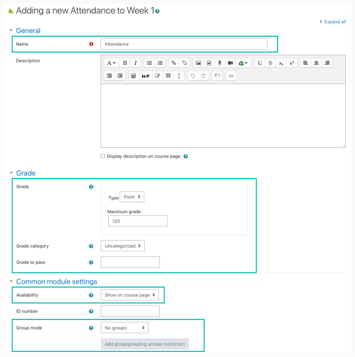355x357 pixels.
Task: Apply strikethrough formatting to description text
Action: click(270, 63)
